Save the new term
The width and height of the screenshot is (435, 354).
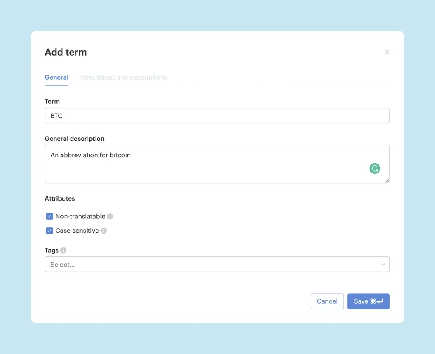click(x=368, y=301)
